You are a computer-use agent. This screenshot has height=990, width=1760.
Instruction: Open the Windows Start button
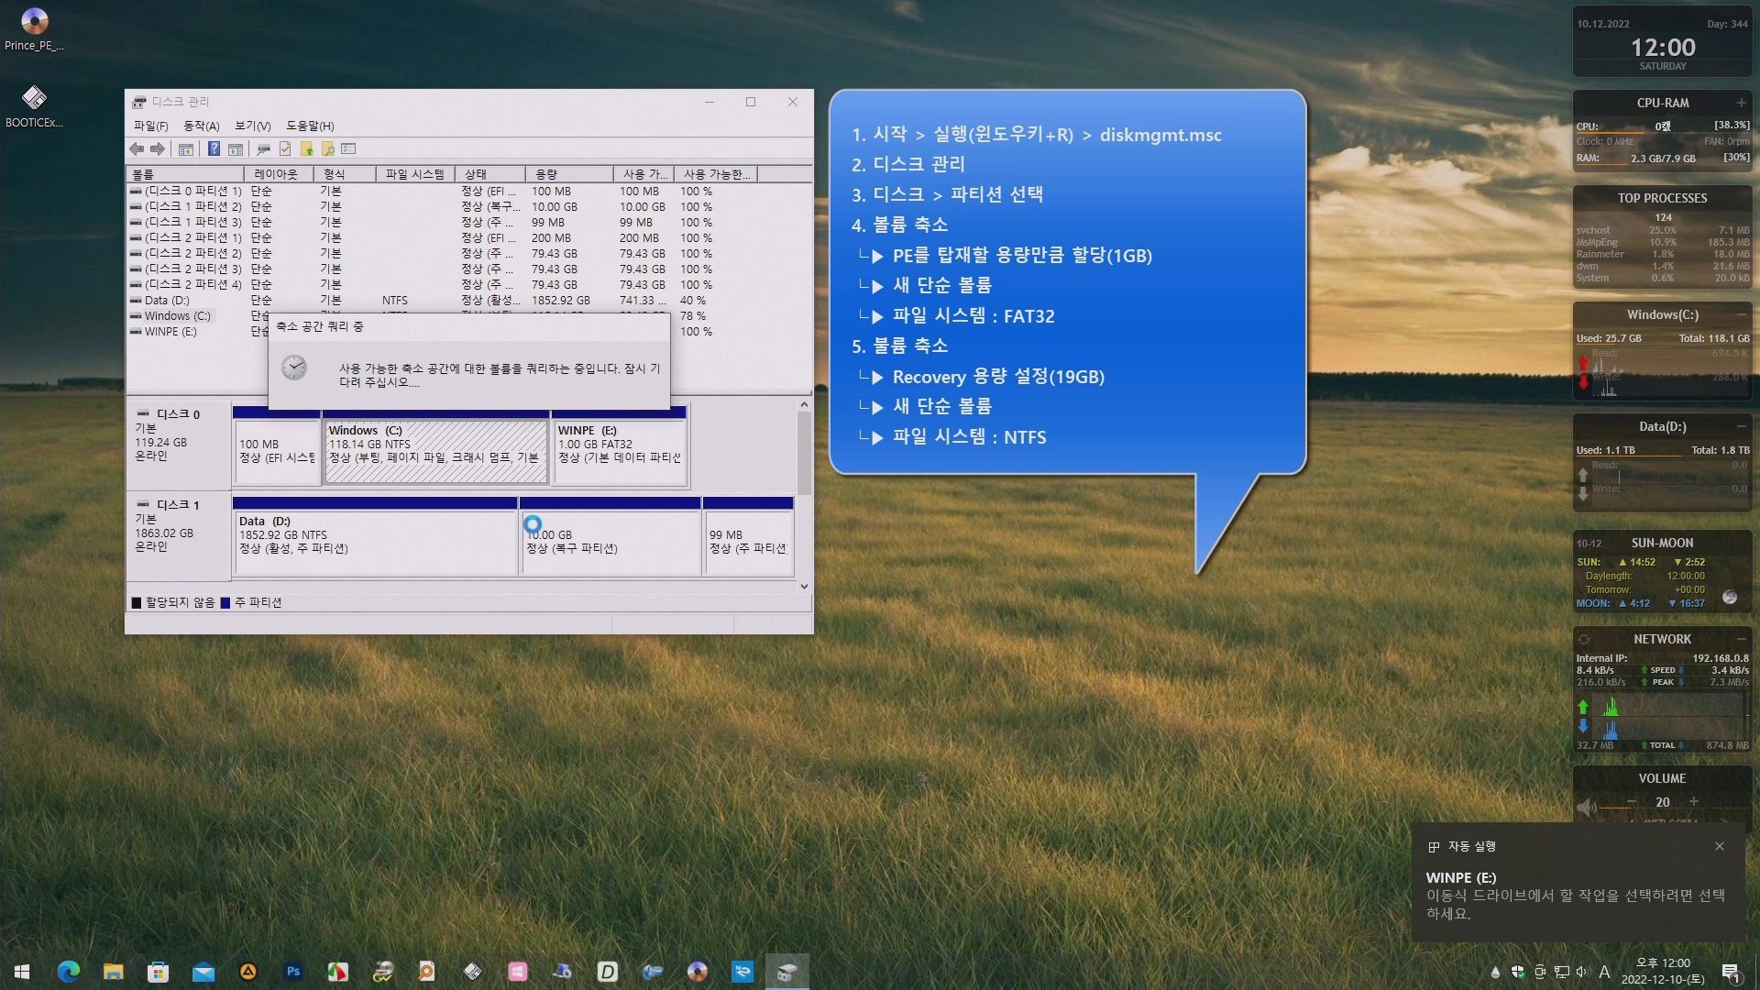coord(22,971)
